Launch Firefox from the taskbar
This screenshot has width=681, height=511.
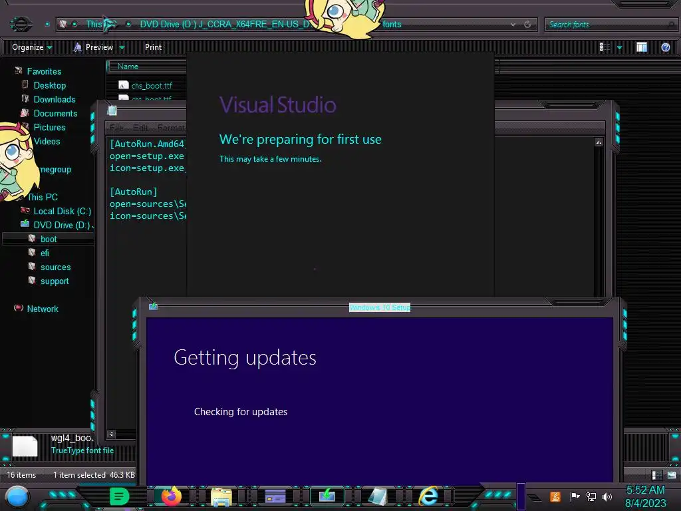coord(171,496)
